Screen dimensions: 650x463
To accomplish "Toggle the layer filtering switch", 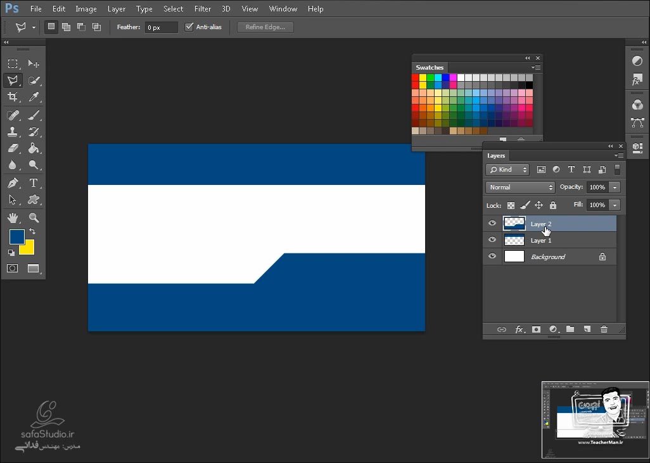I will coord(617,169).
